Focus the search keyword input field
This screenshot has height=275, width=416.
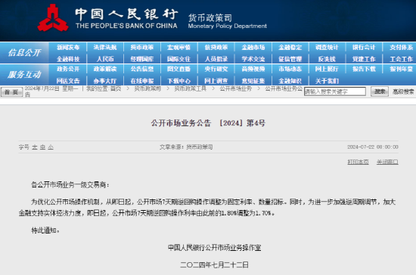(x=335, y=91)
